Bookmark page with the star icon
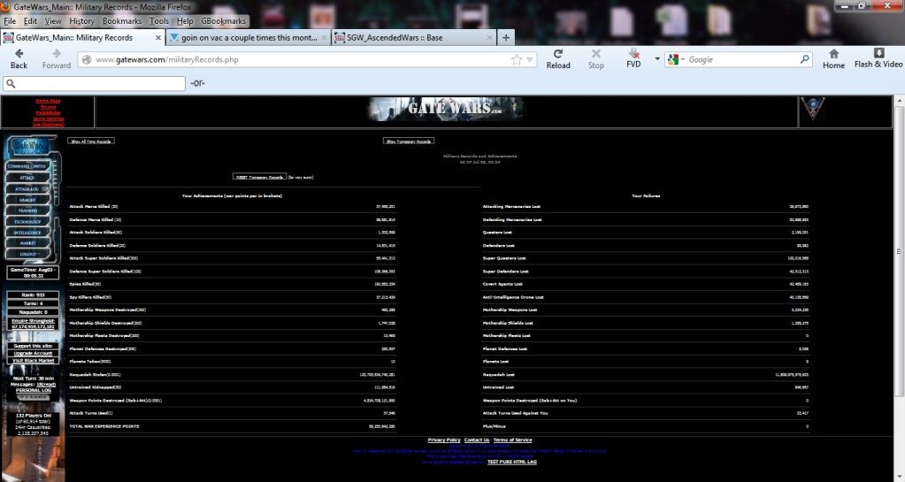The image size is (905, 482). 517,59
